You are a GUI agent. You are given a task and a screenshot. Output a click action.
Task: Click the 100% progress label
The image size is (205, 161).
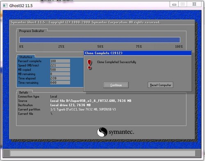[x=179, y=46]
